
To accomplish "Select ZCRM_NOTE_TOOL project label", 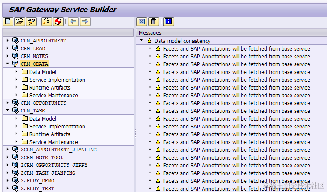I will (42, 157).
